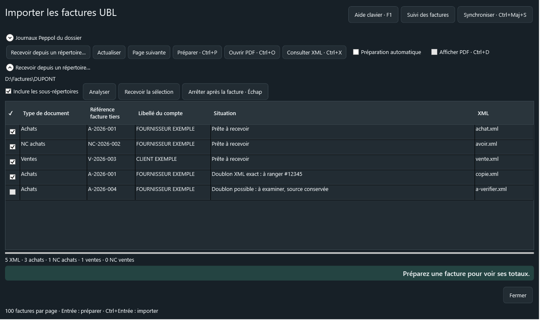Uncheck the avoir.xml row checkbox
545x335 pixels.
13,147
